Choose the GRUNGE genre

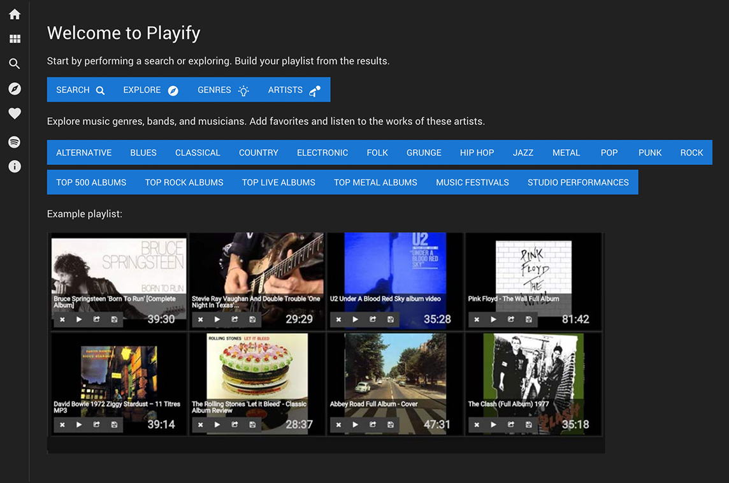coord(424,152)
